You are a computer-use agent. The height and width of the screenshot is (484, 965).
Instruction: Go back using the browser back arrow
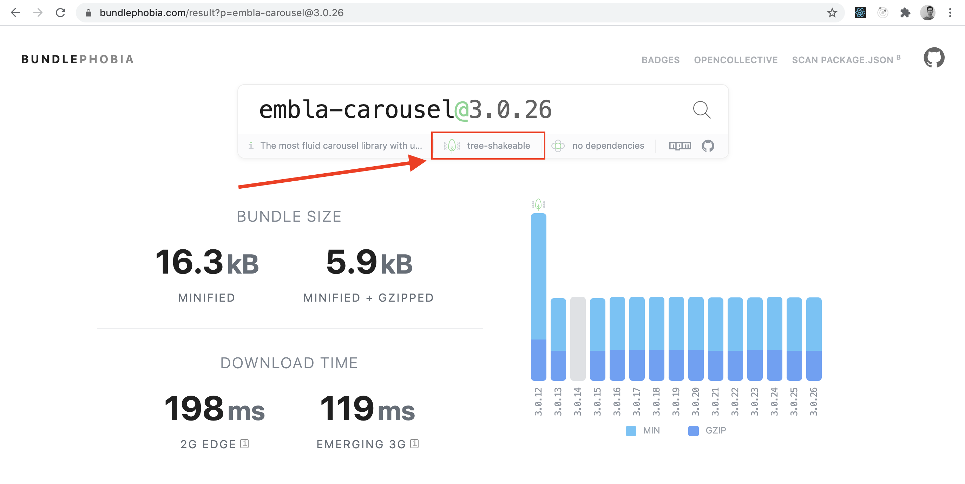coord(15,13)
